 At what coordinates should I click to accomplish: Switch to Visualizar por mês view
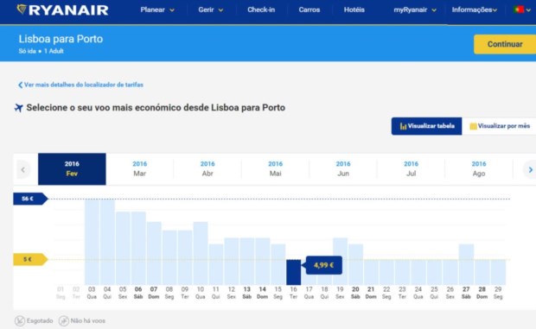[500, 126]
